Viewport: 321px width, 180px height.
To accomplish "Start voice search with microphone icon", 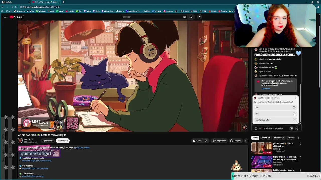I will click(199, 17).
